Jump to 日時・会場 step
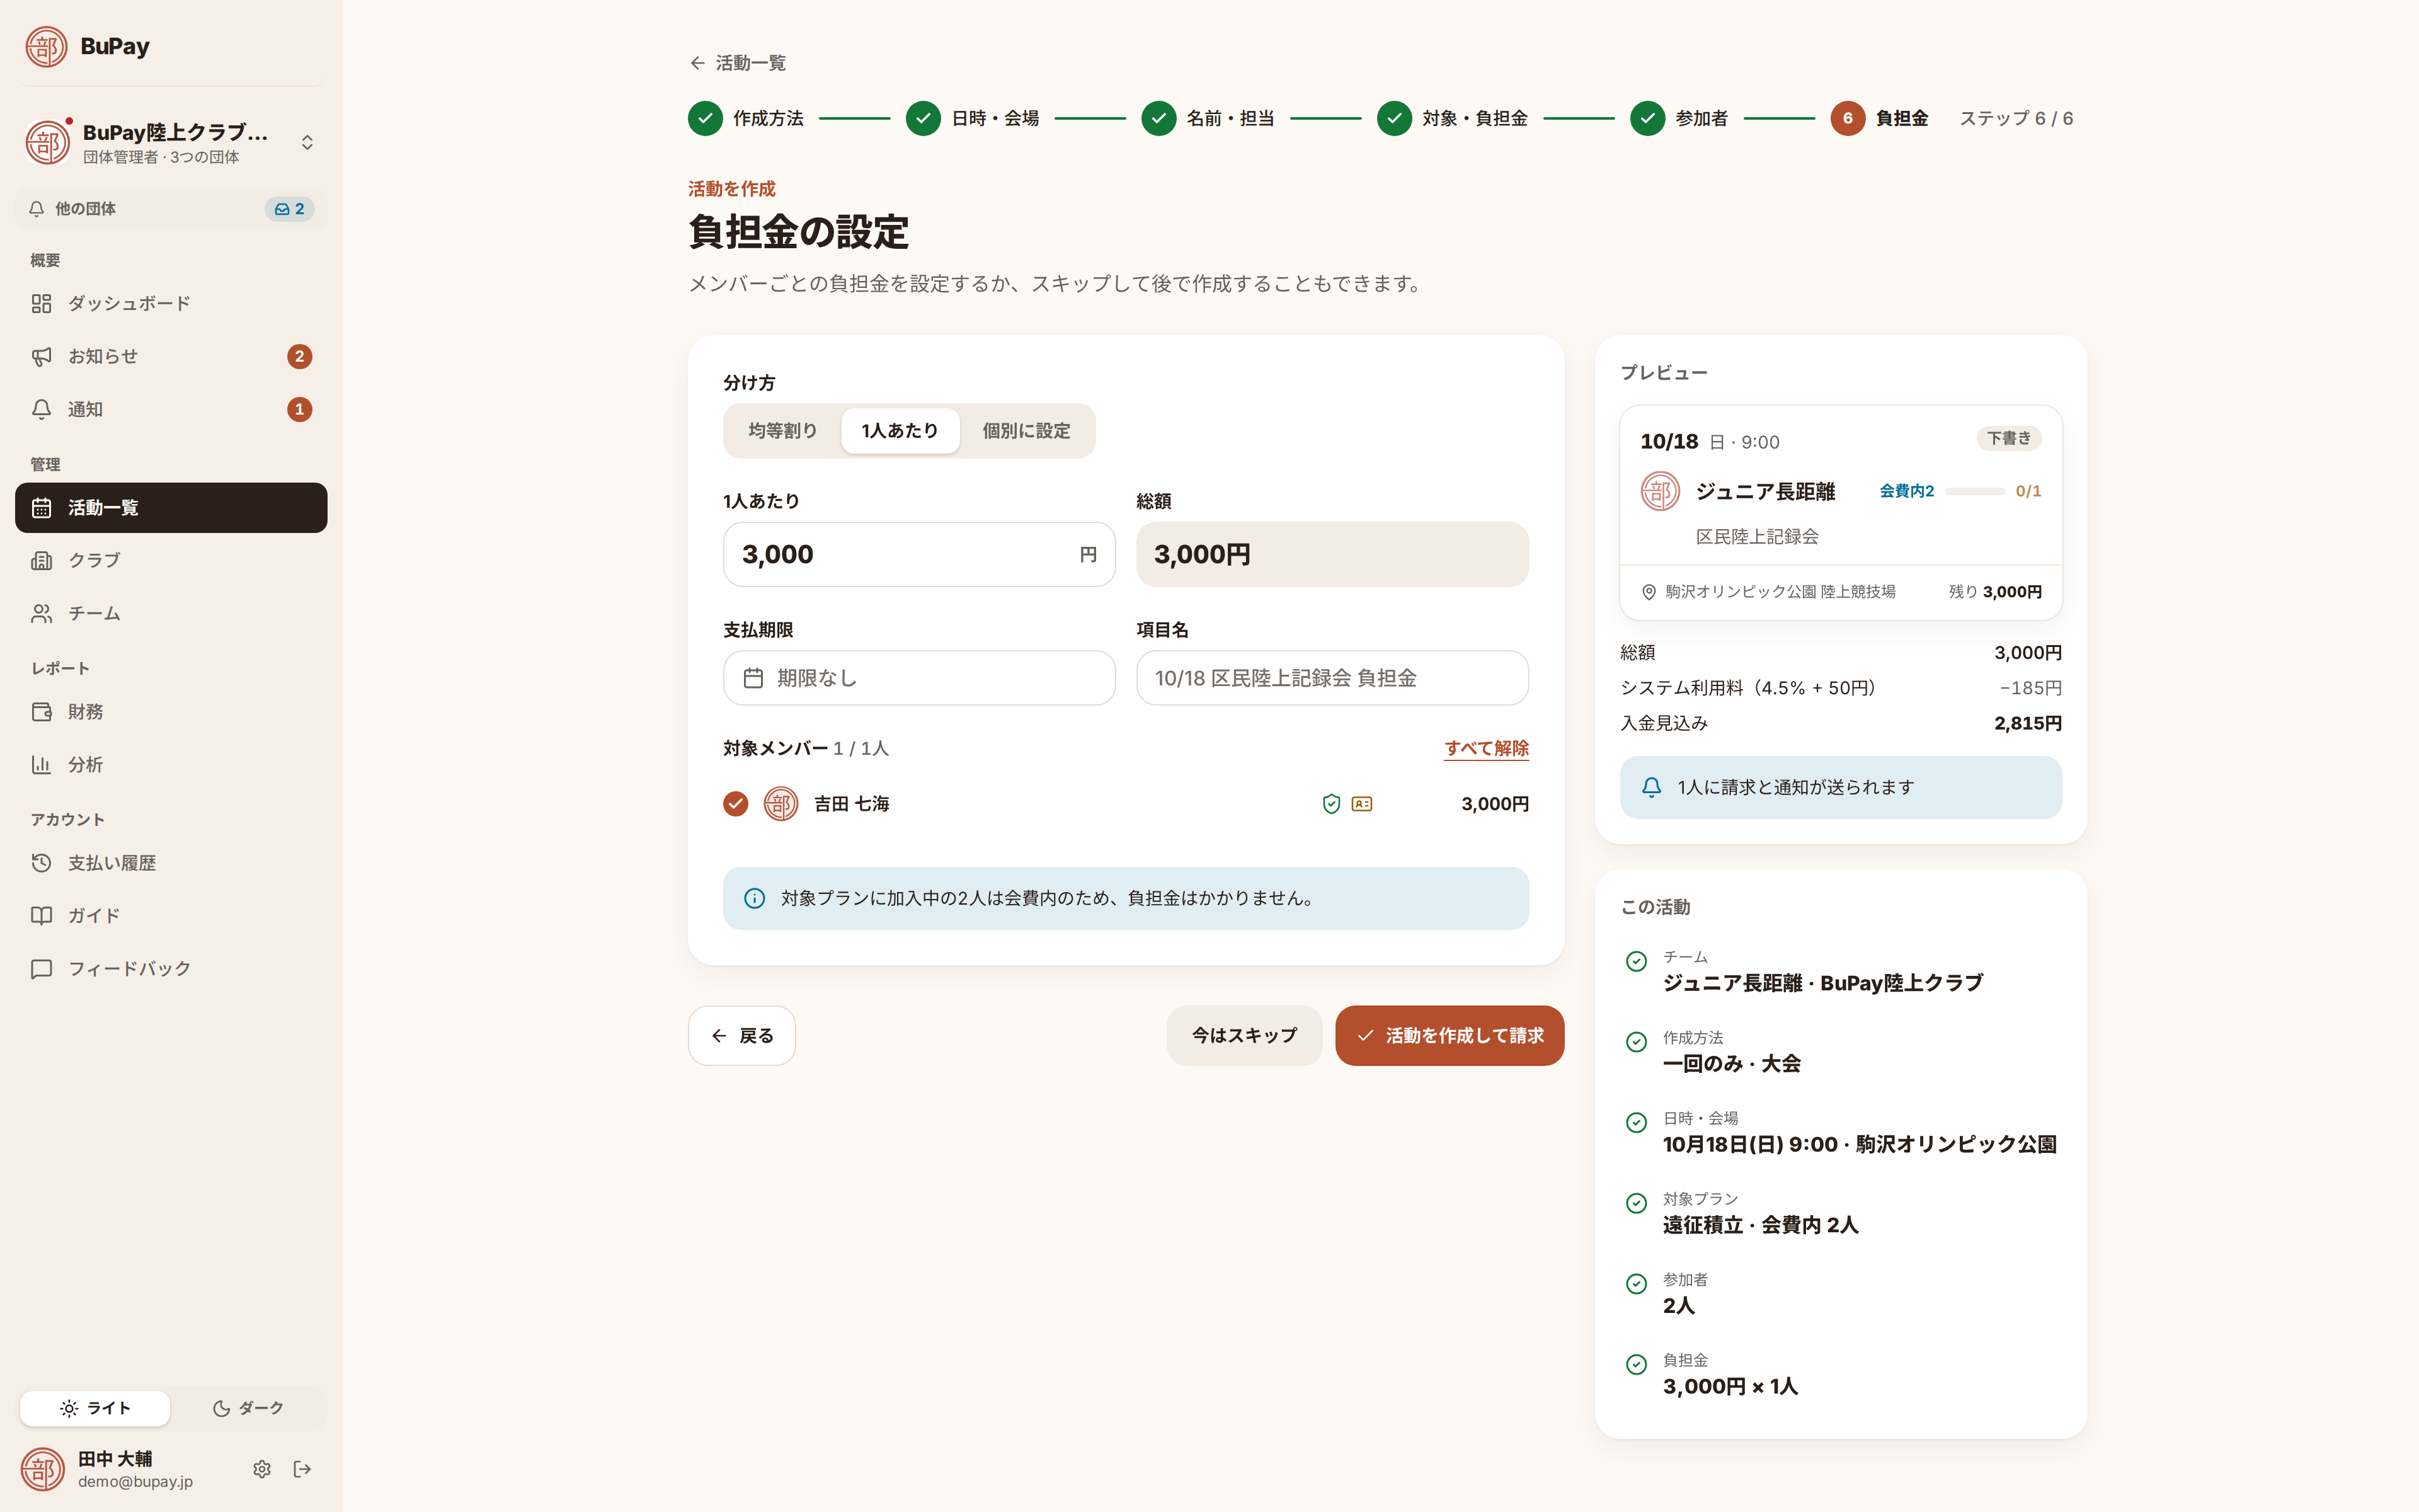The height and width of the screenshot is (1512, 2419). coord(973,118)
